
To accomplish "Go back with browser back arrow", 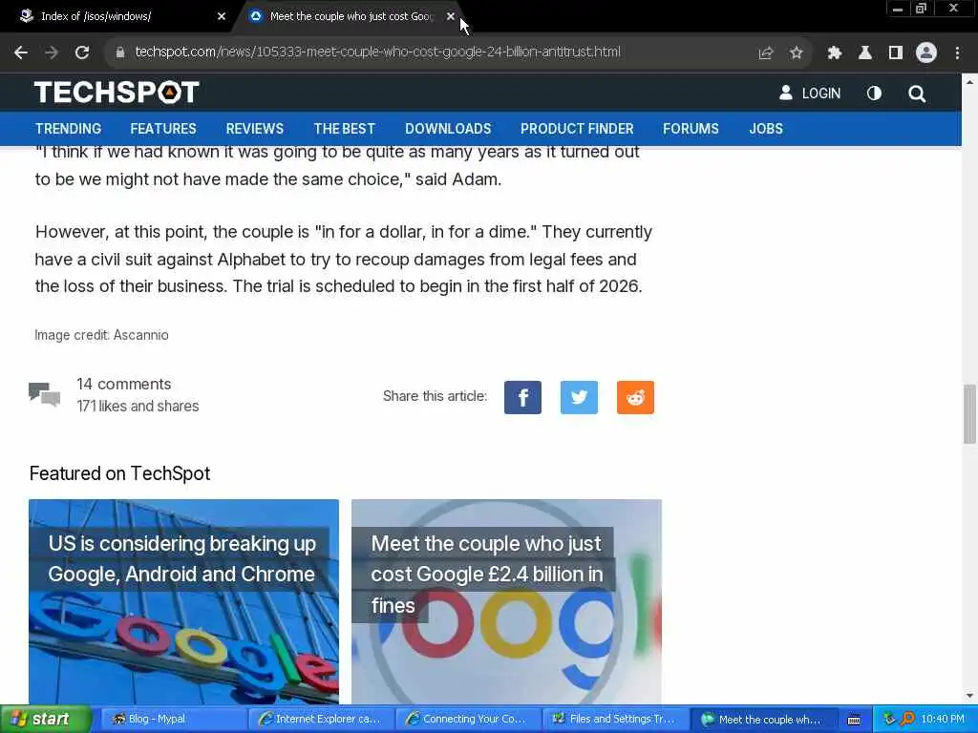I will (x=21, y=52).
